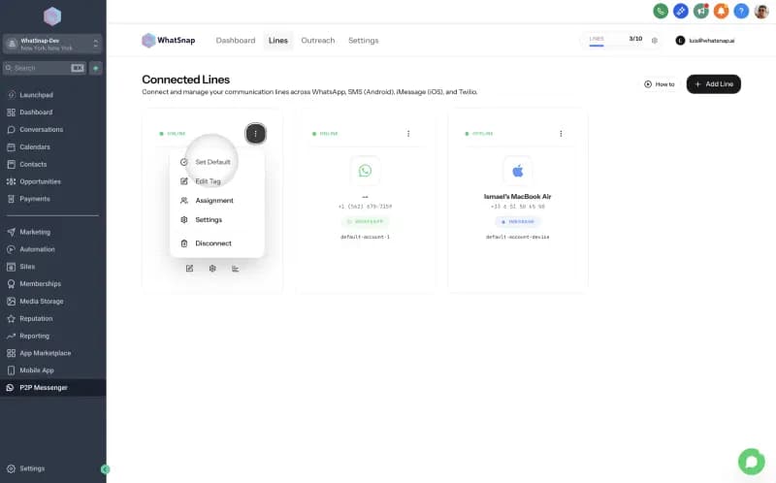Open the user profile avatar photo
The width and height of the screenshot is (776, 483).
761,11
